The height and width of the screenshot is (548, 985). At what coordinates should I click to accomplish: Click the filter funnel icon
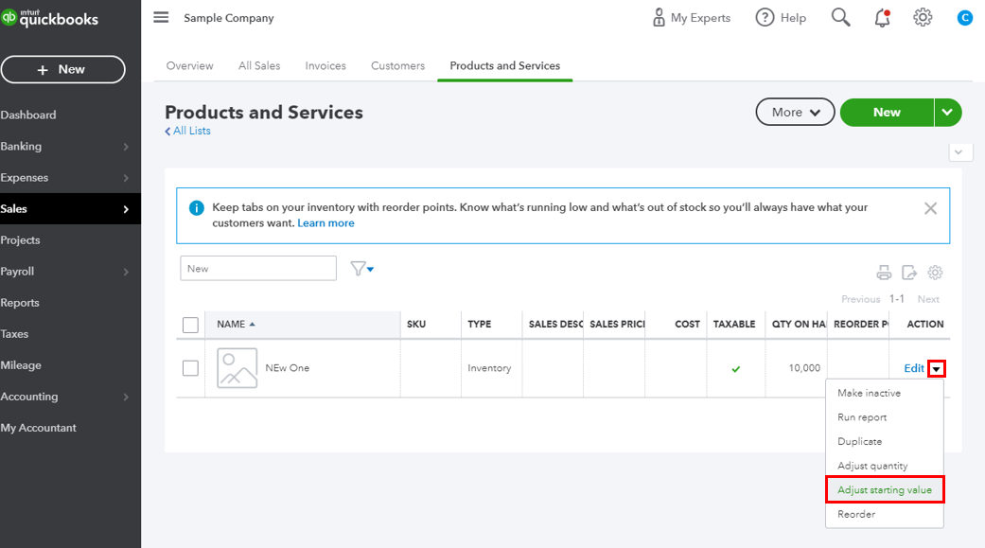point(361,269)
